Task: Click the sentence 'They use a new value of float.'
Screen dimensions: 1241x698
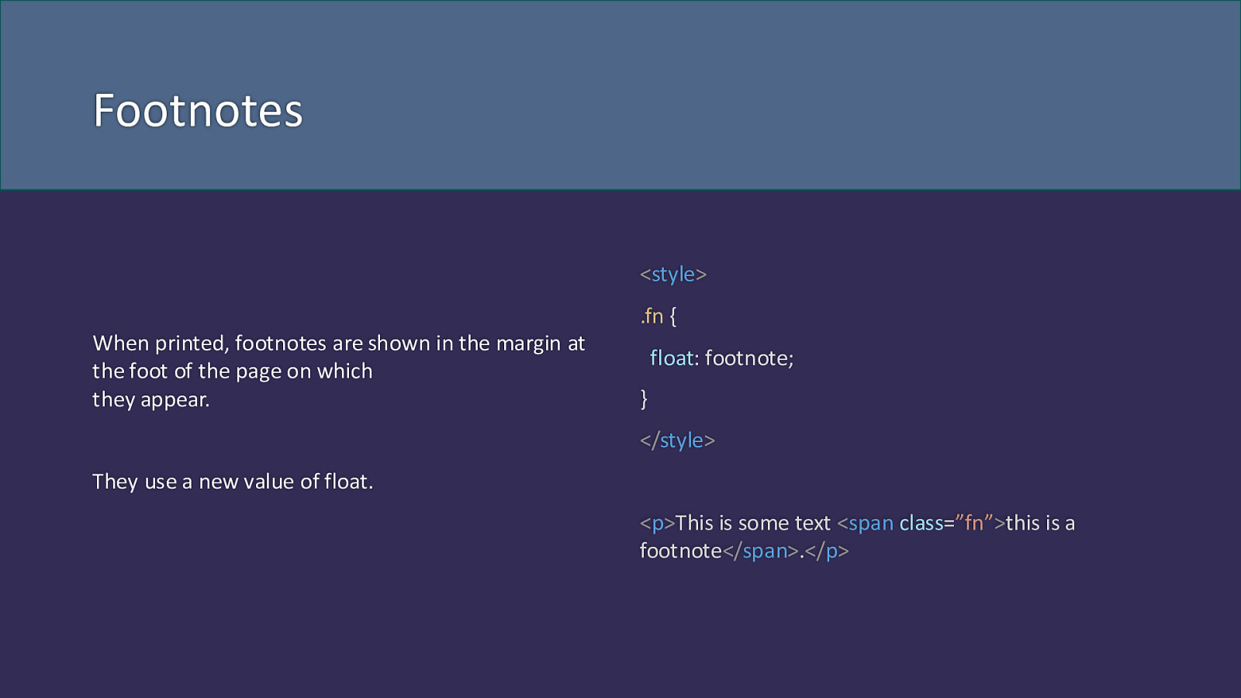Action: pos(233,482)
